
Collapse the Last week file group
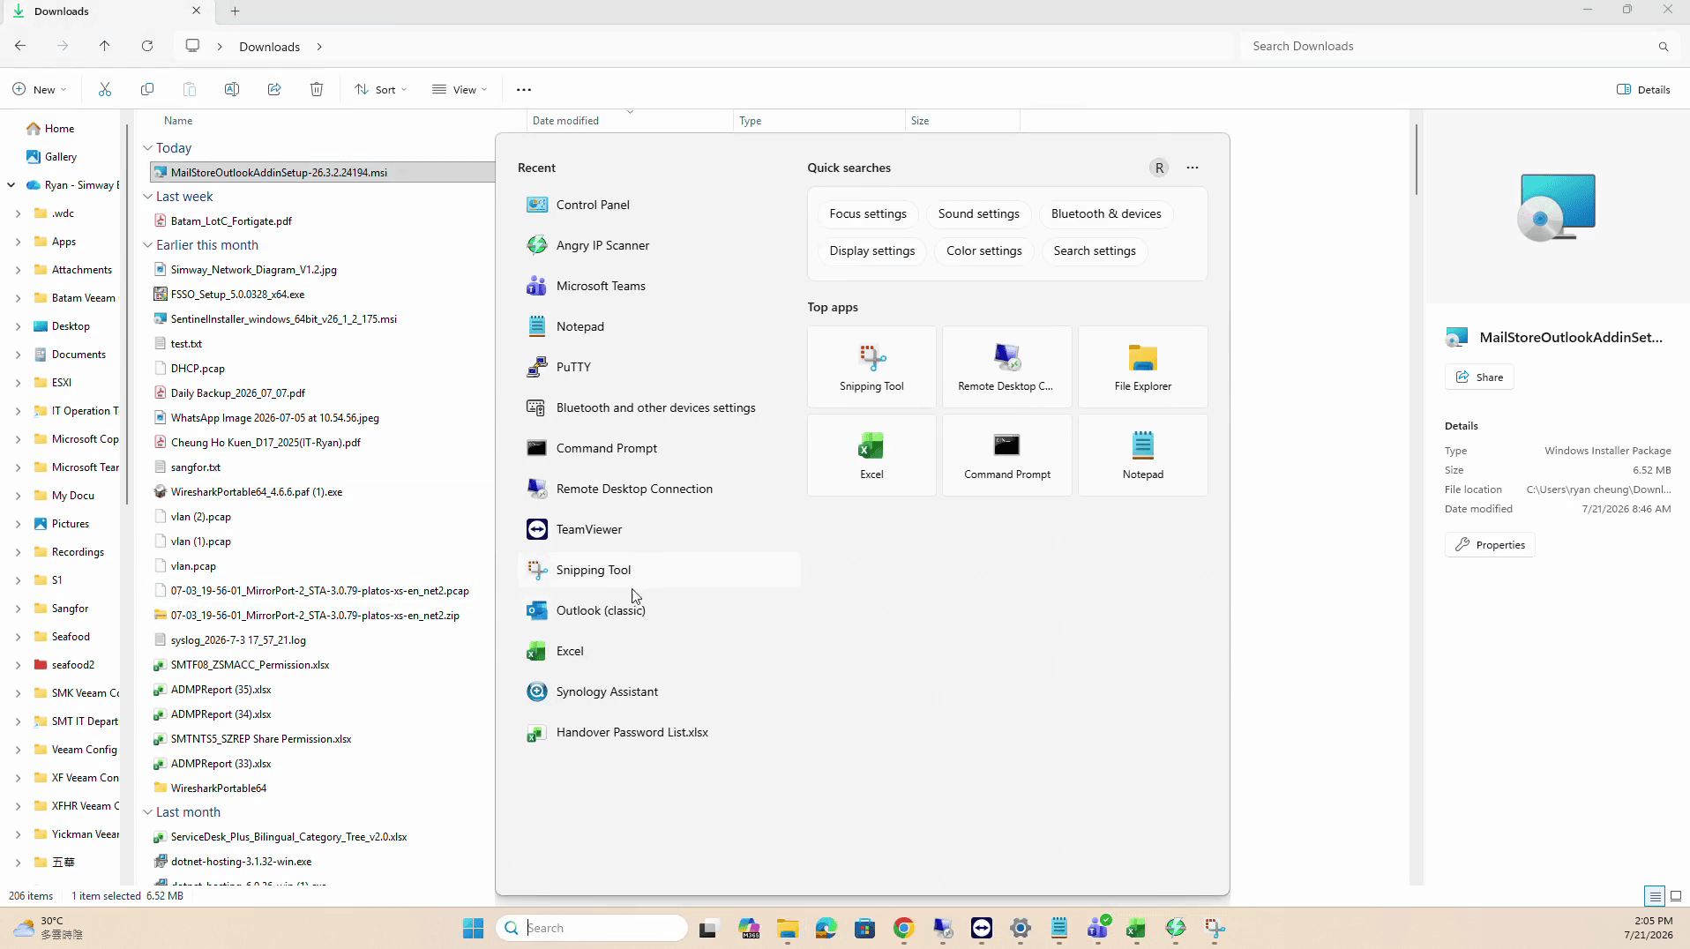147,197
